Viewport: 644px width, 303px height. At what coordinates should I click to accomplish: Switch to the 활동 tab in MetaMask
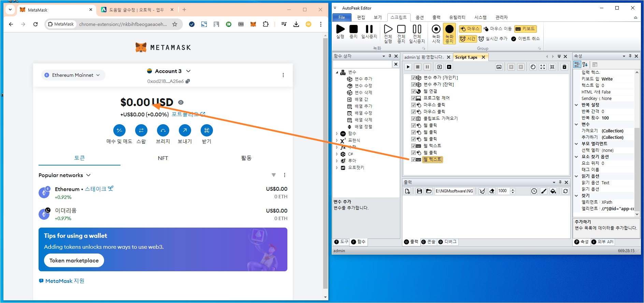point(246,158)
